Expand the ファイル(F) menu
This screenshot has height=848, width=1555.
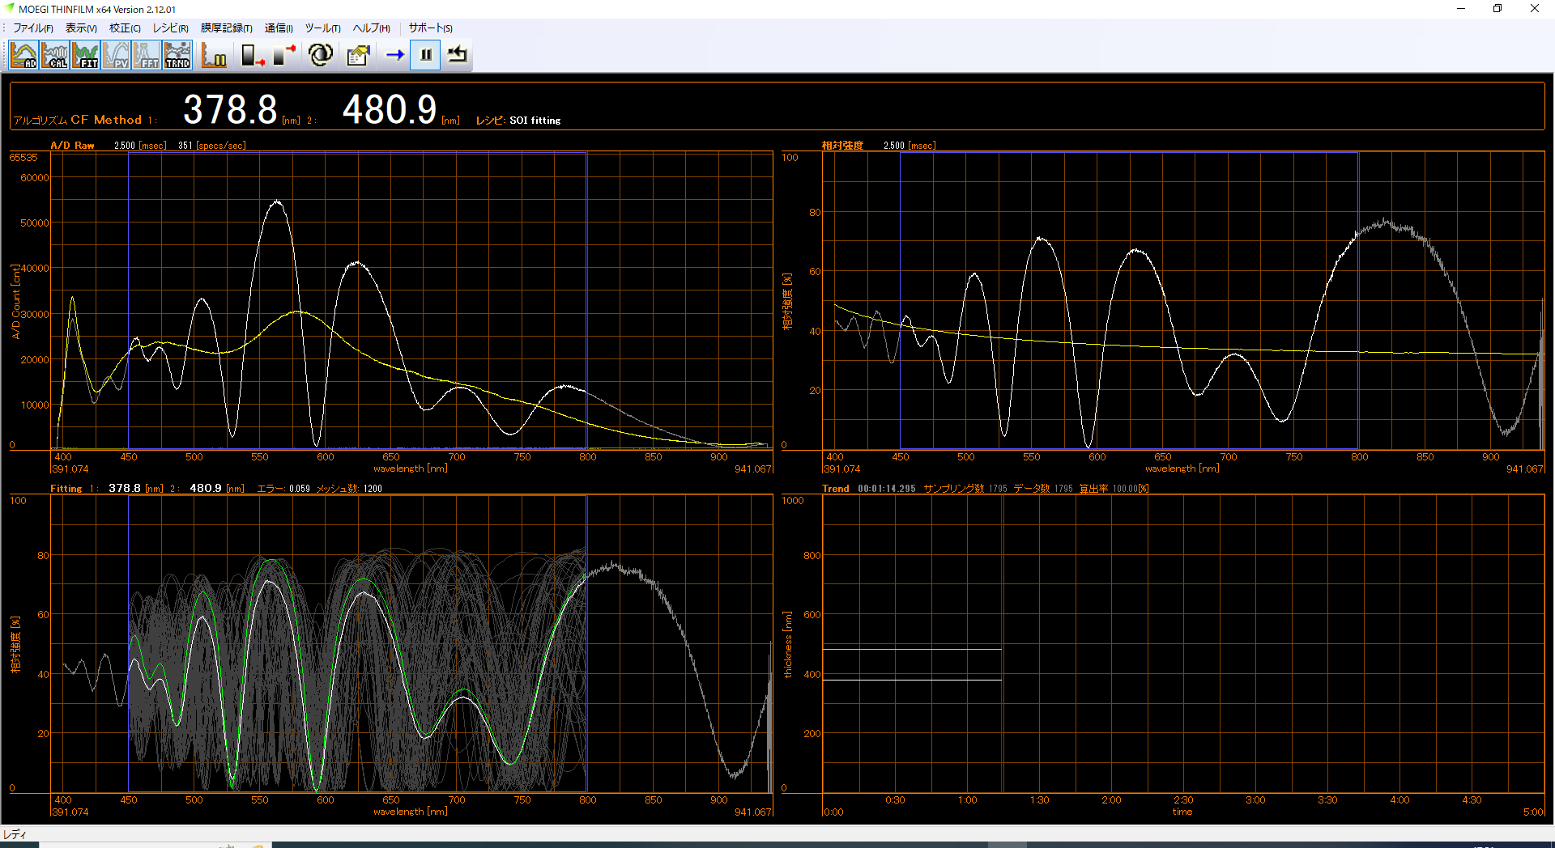tap(33, 28)
